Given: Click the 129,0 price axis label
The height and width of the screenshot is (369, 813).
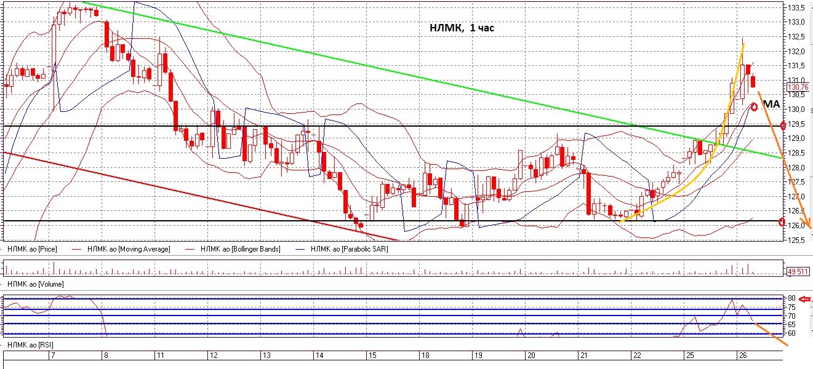Looking at the screenshot, I should pos(798,138).
